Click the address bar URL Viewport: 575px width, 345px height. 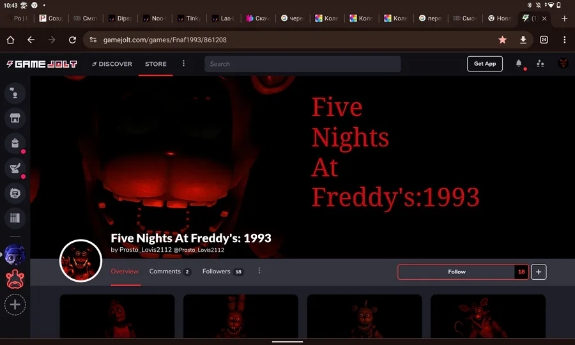(165, 40)
